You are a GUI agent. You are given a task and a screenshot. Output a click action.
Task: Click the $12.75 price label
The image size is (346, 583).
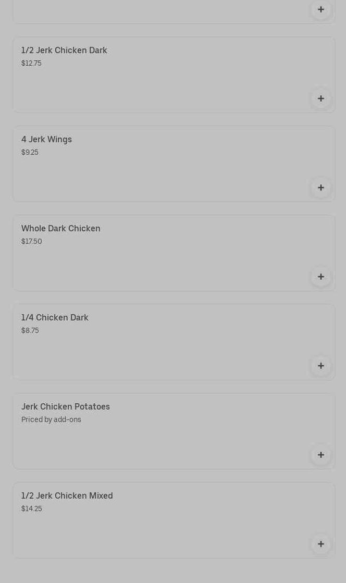31,64
